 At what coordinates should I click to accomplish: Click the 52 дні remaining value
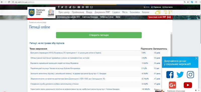[x=157, y=68]
